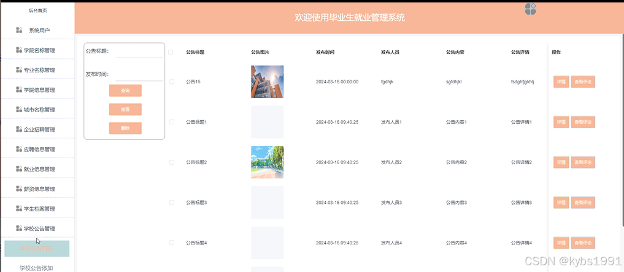The image size is (624, 272).
Task: Check the box for row 公告标题2
Action: pos(172,162)
